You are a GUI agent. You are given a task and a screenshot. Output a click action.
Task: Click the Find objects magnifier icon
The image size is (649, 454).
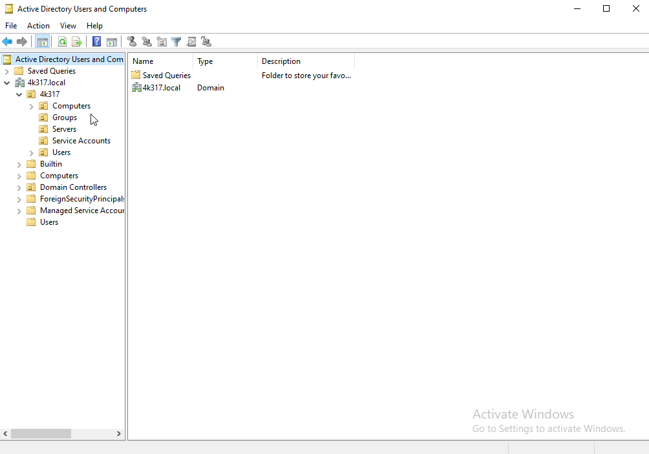pos(191,42)
